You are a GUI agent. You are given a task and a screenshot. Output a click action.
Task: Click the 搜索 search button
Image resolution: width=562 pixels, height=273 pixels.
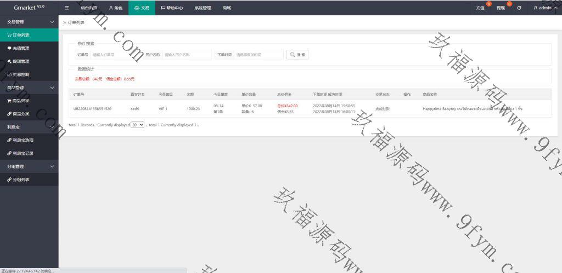click(x=297, y=55)
